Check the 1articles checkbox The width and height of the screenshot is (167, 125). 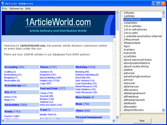click(x=122, y=16)
